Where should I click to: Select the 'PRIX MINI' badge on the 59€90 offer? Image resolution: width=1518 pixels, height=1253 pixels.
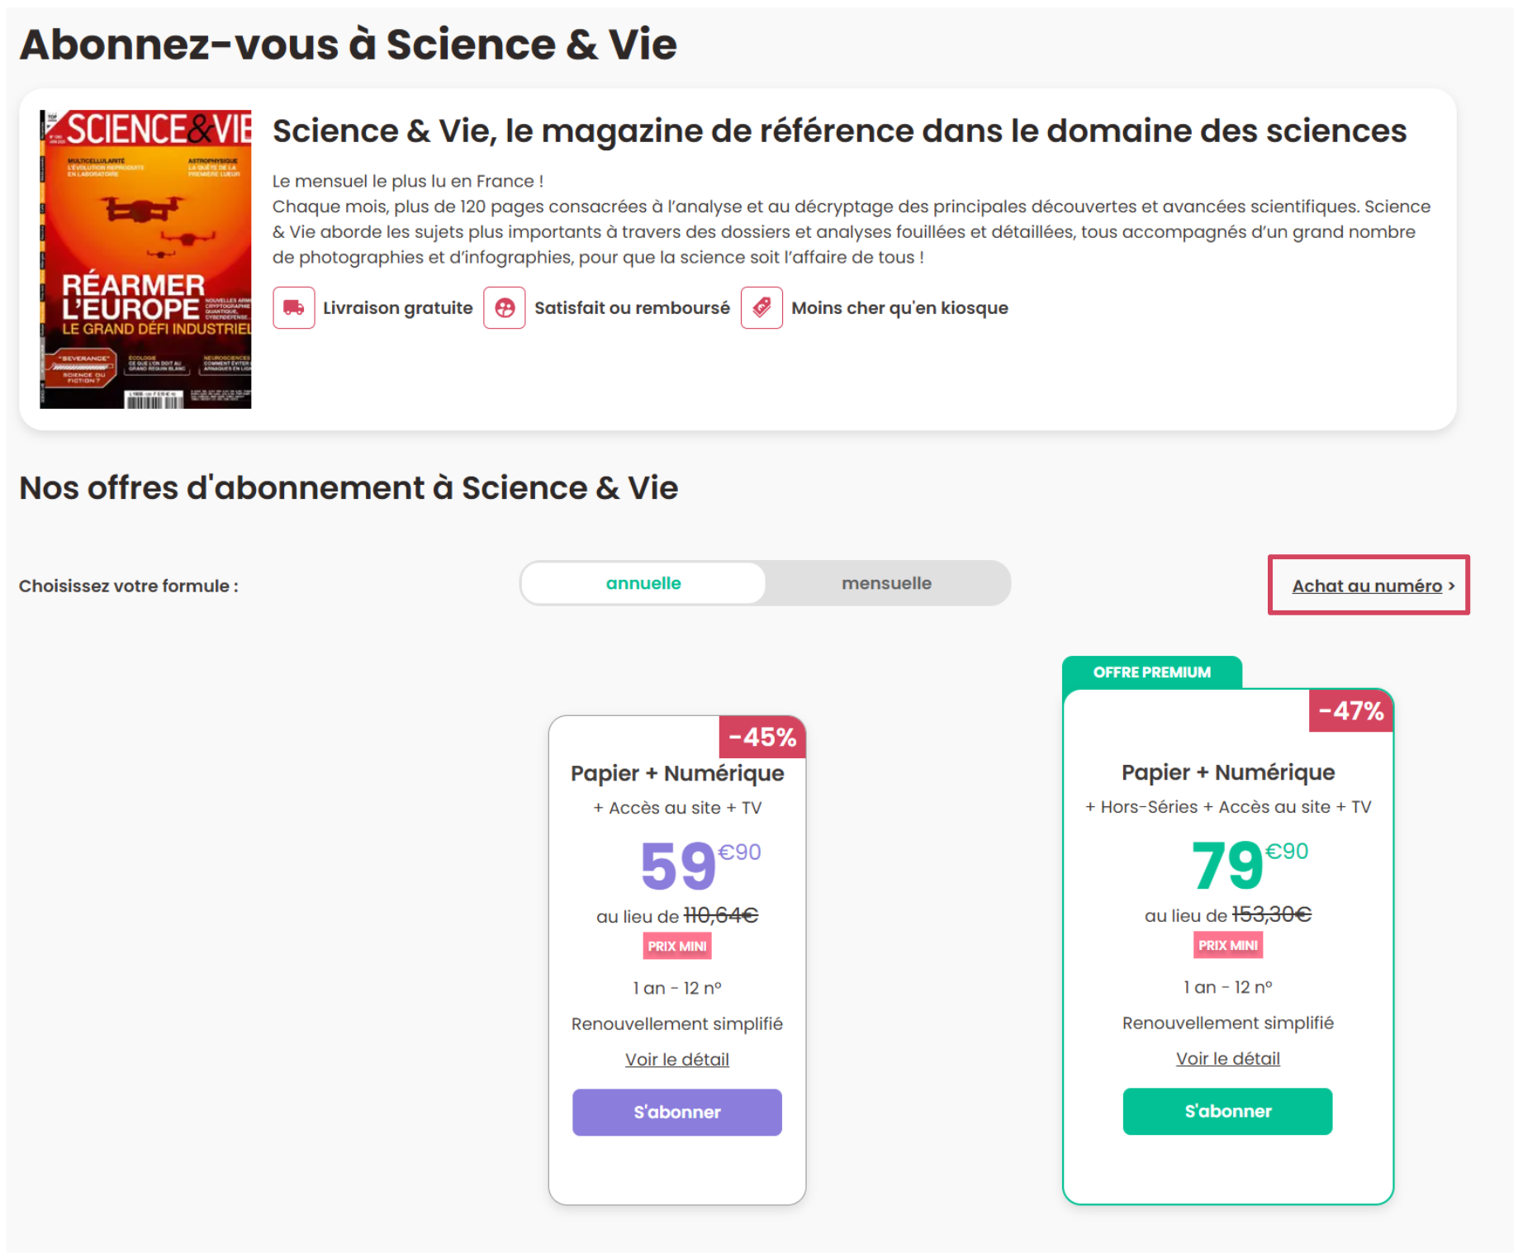676,946
